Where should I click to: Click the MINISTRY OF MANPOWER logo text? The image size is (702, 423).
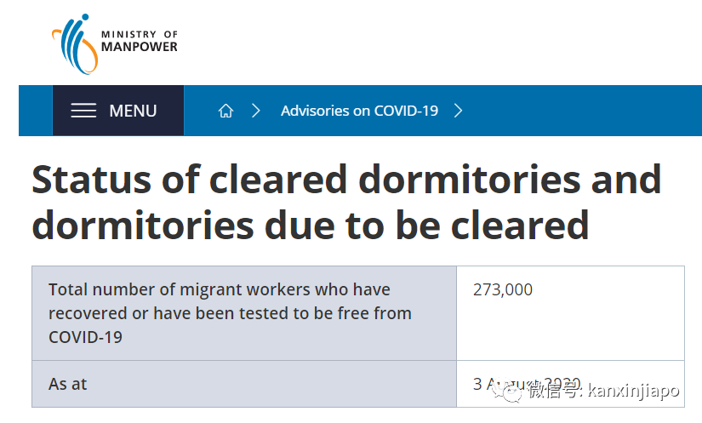click(139, 41)
